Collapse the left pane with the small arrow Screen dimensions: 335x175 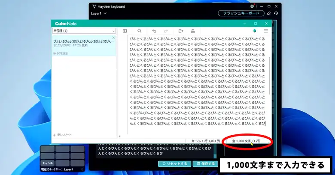119,136
